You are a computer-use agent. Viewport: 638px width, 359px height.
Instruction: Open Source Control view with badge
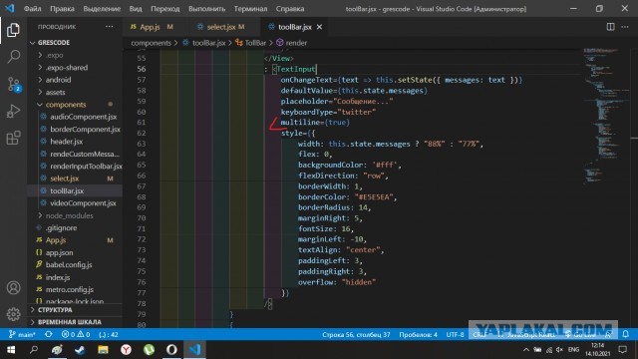click(x=14, y=84)
